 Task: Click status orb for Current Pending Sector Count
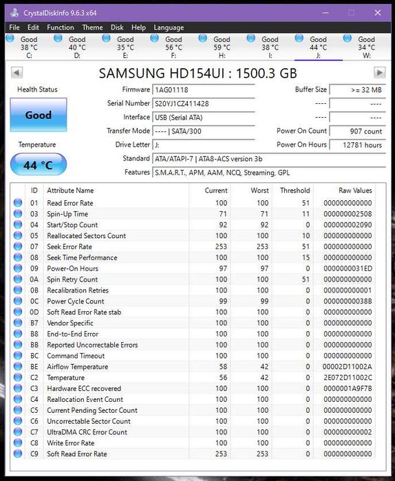pos(18,410)
